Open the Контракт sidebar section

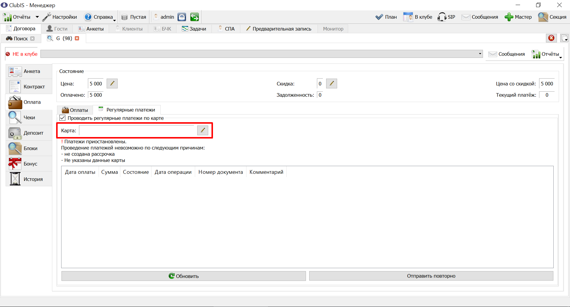pos(29,87)
